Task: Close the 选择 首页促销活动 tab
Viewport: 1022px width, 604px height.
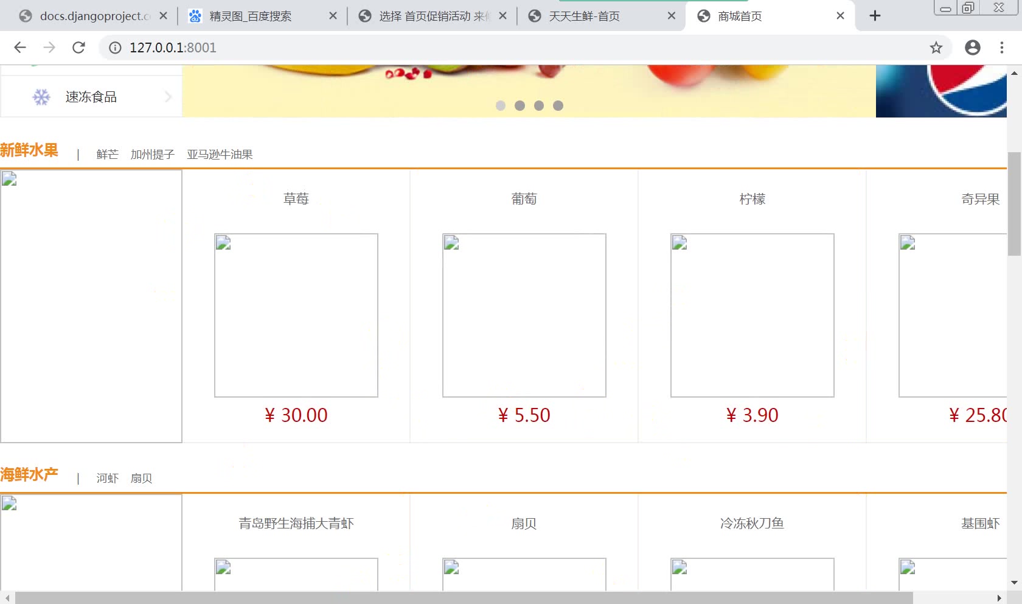Action: pyautogui.click(x=502, y=16)
